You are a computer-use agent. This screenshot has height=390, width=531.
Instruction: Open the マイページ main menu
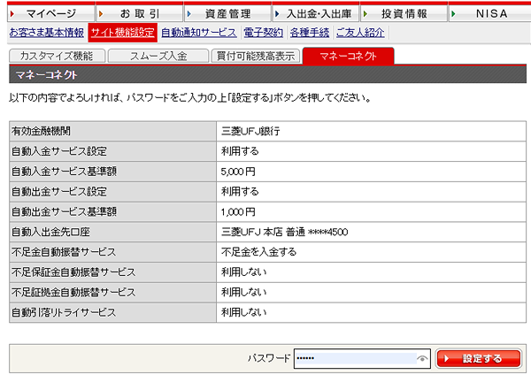(x=50, y=13)
